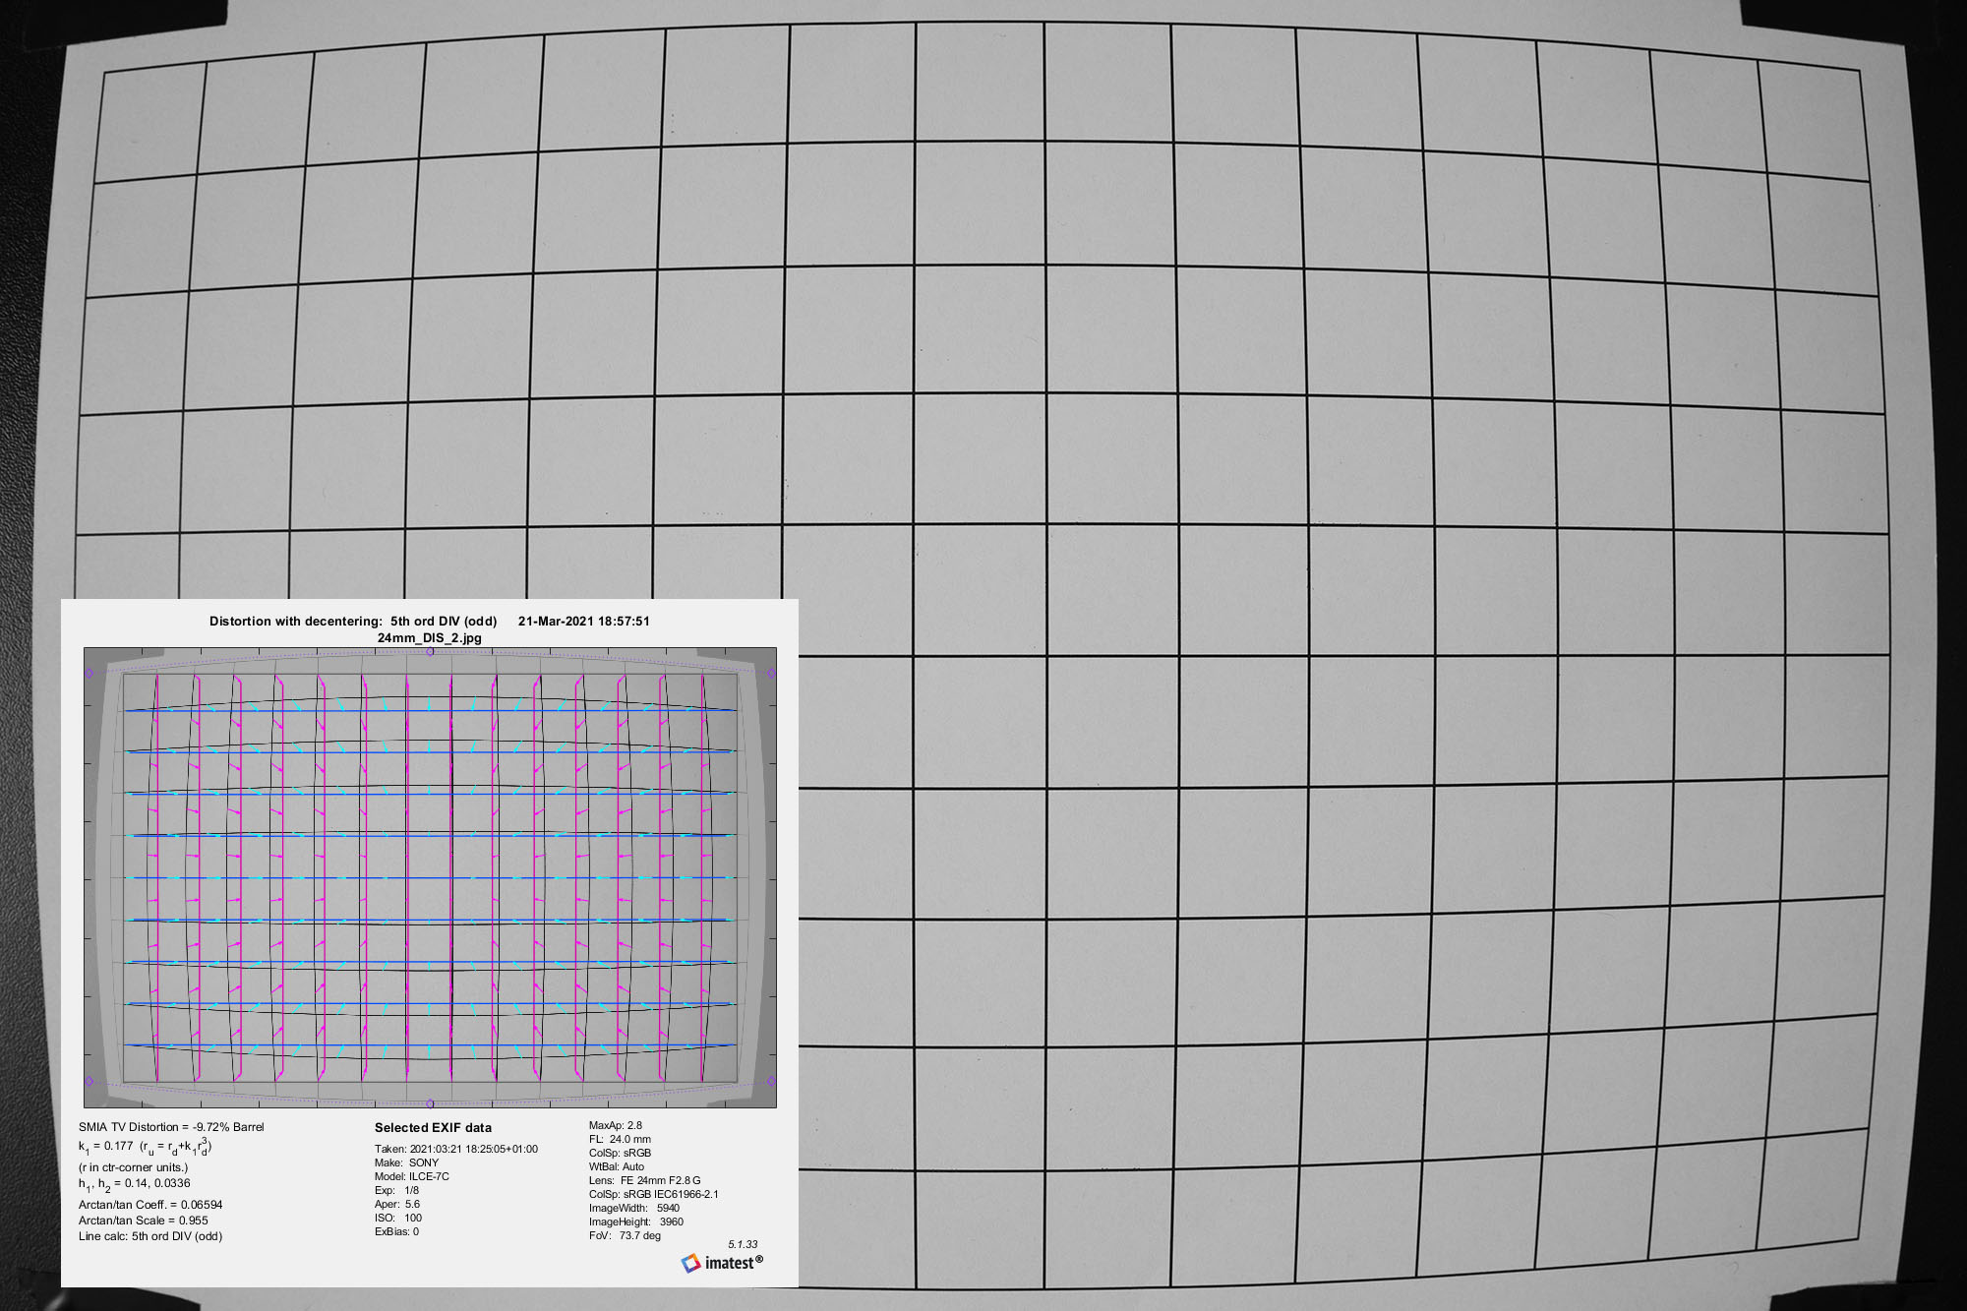Click the Arctan/tan Coeff. value line
The width and height of the screenshot is (1967, 1311).
[150, 1205]
